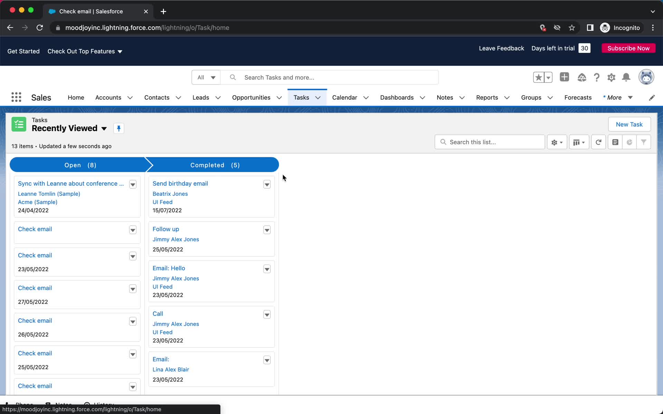This screenshot has width=663, height=414.
Task: Open the Forecasts tab
Action: 578,98
